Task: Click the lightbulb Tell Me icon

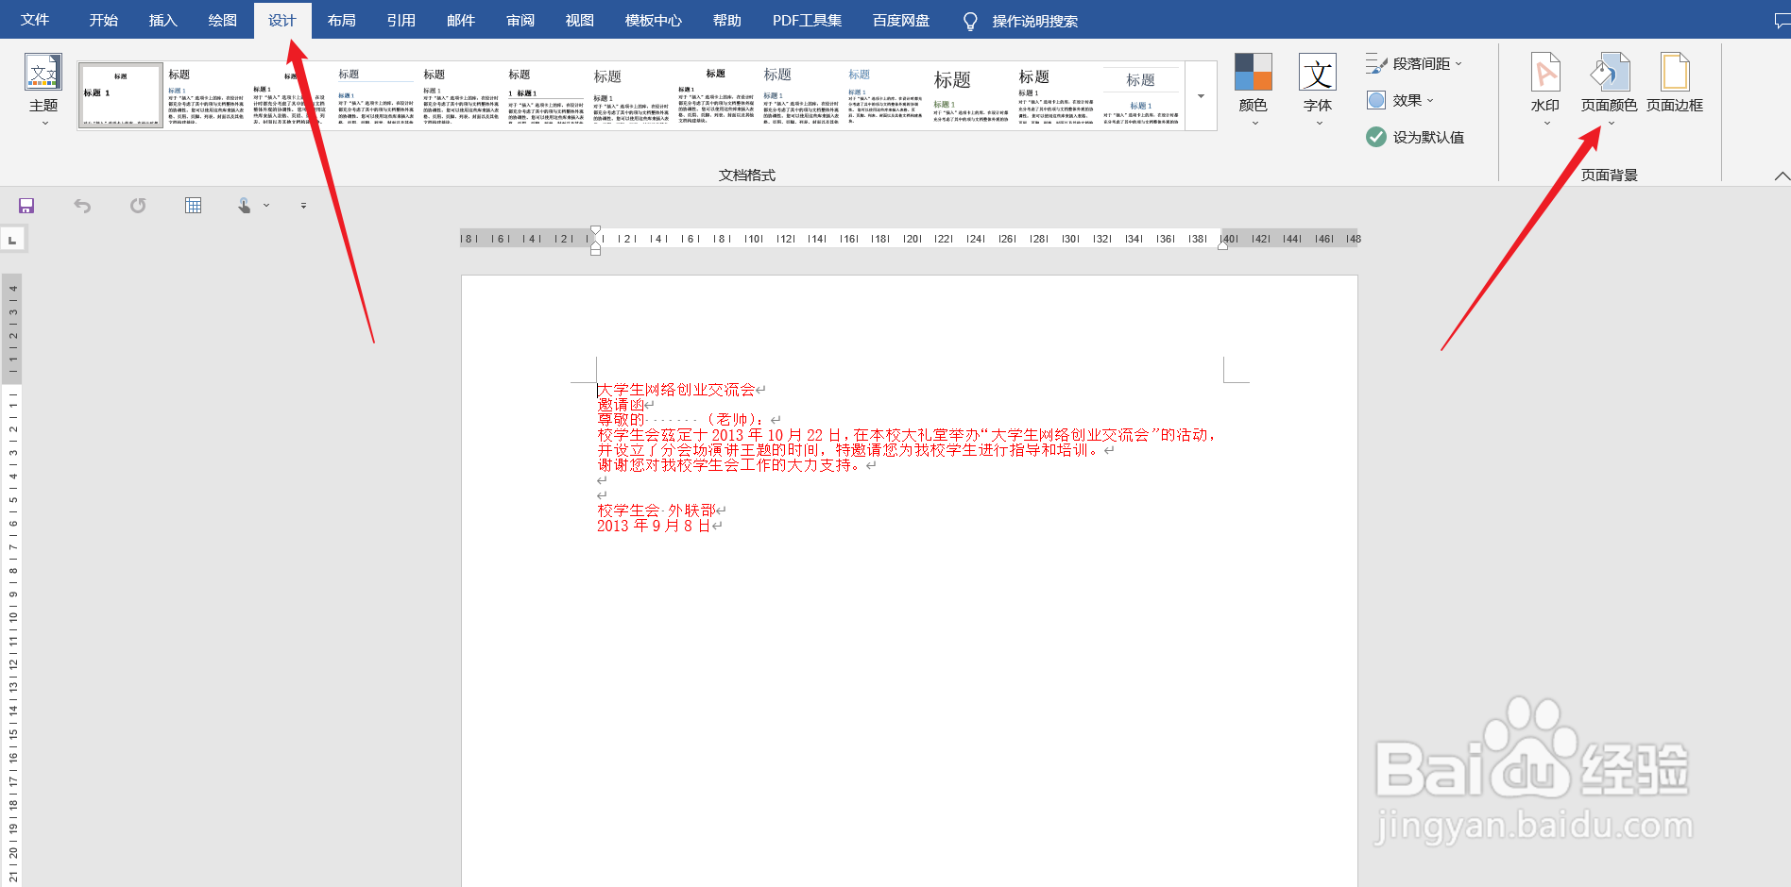Action: click(970, 21)
